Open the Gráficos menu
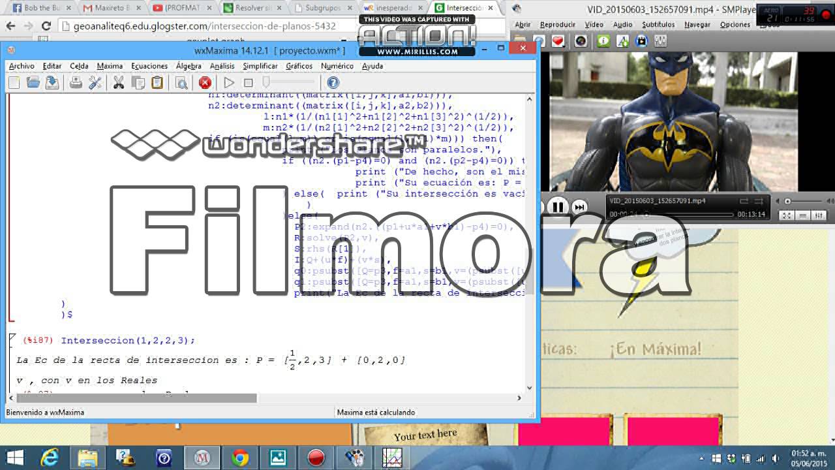Image resolution: width=835 pixels, height=470 pixels. click(x=299, y=66)
